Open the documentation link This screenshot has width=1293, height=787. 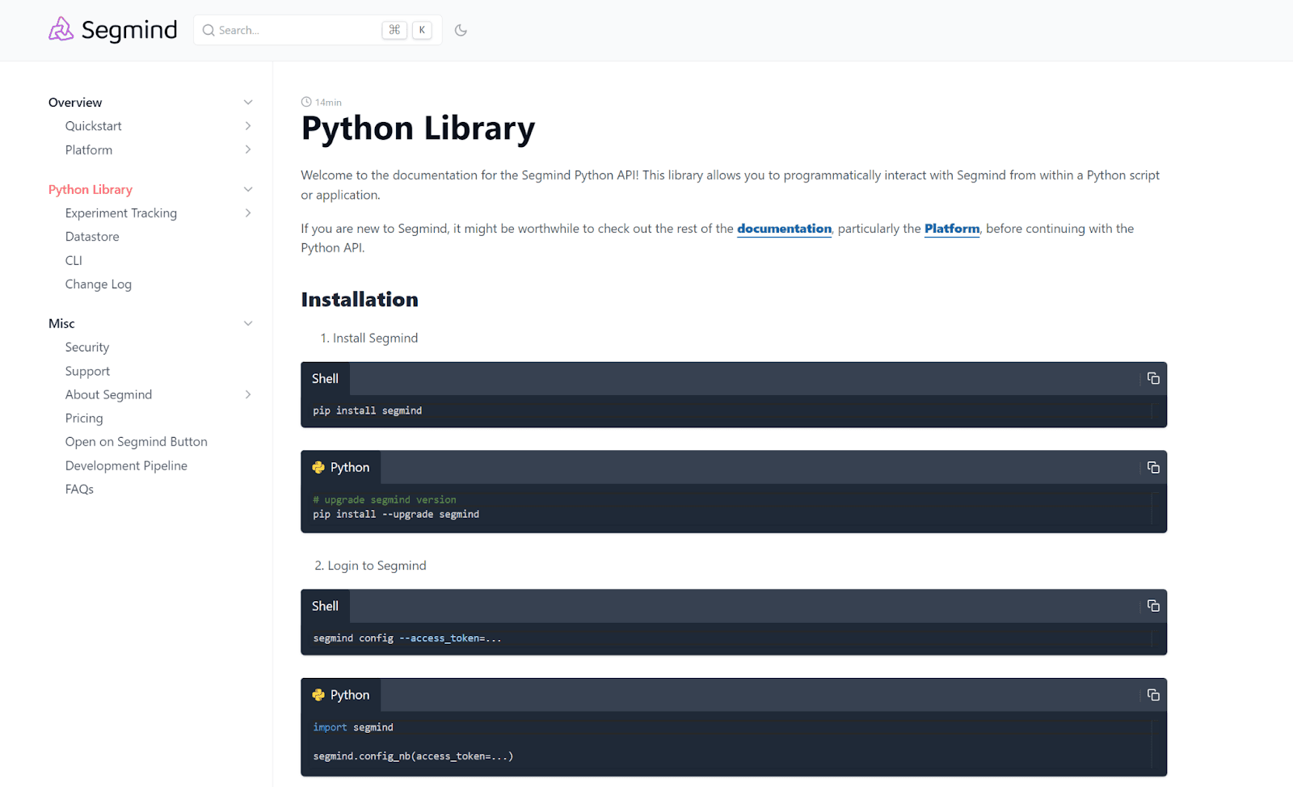point(784,229)
